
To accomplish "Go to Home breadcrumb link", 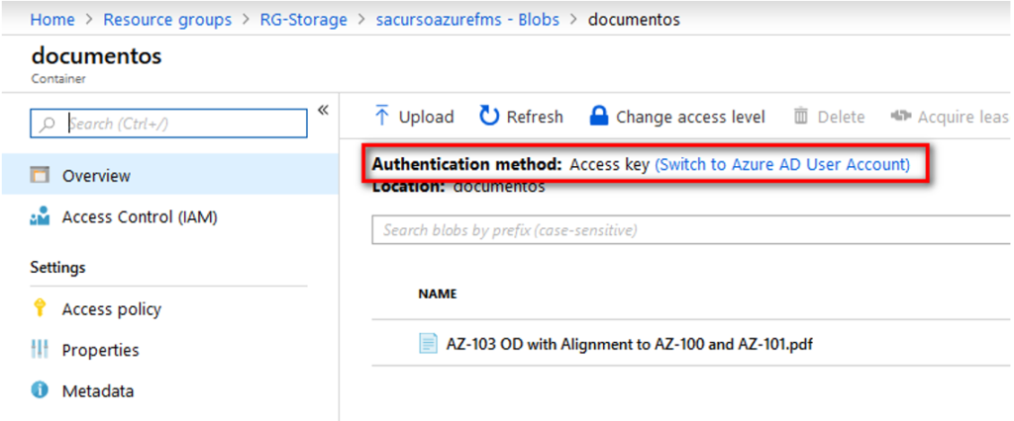I will (x=52, y=20).
